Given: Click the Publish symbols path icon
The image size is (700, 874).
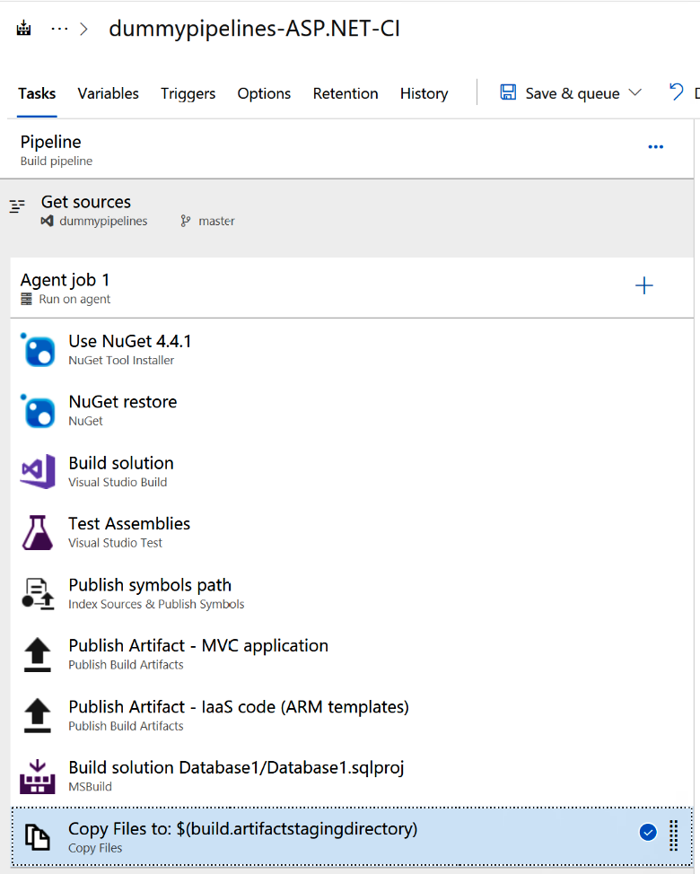Looking at the screenshot, I should pyautogui.click(x=38, y=594).
